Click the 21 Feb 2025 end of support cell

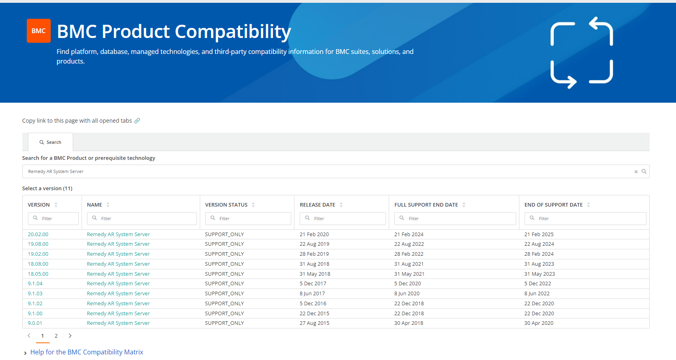coord(539,234)
